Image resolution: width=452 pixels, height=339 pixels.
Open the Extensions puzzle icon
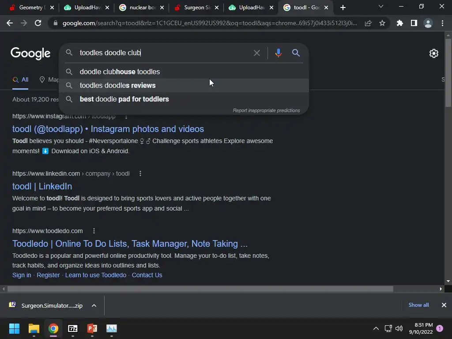pos(400,23)
